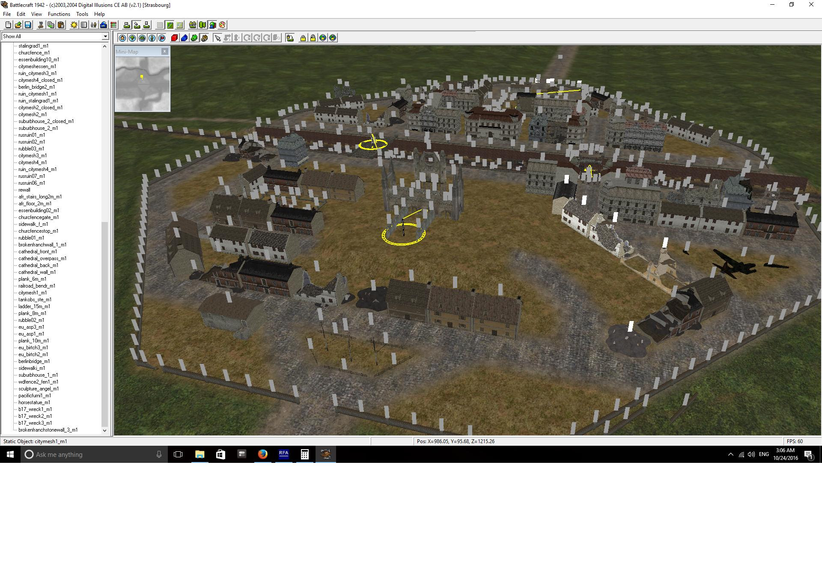822x585 pixels.
Task: Toggle the green textured terrain view icon
Action: pos(170,25)
